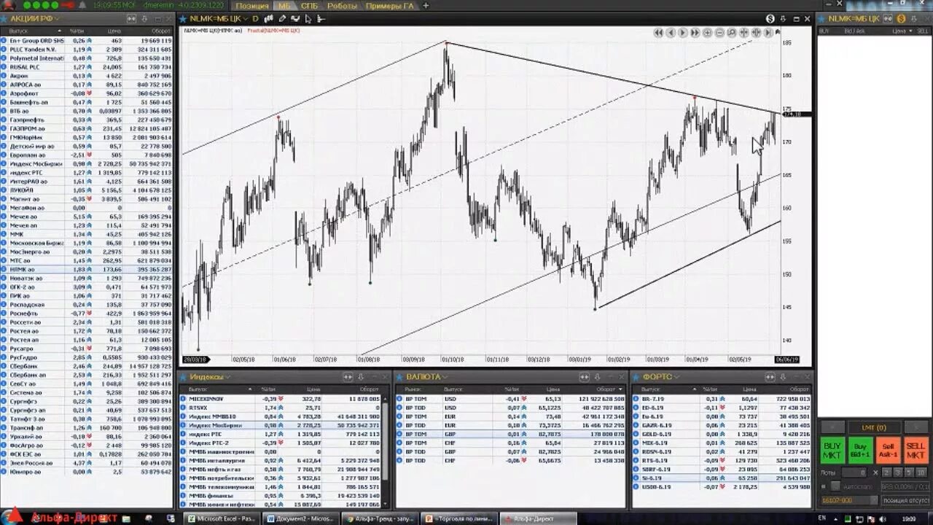933x525 pixels.
Task: Step chart forward with single right arrow
Action: coord(683,33)
